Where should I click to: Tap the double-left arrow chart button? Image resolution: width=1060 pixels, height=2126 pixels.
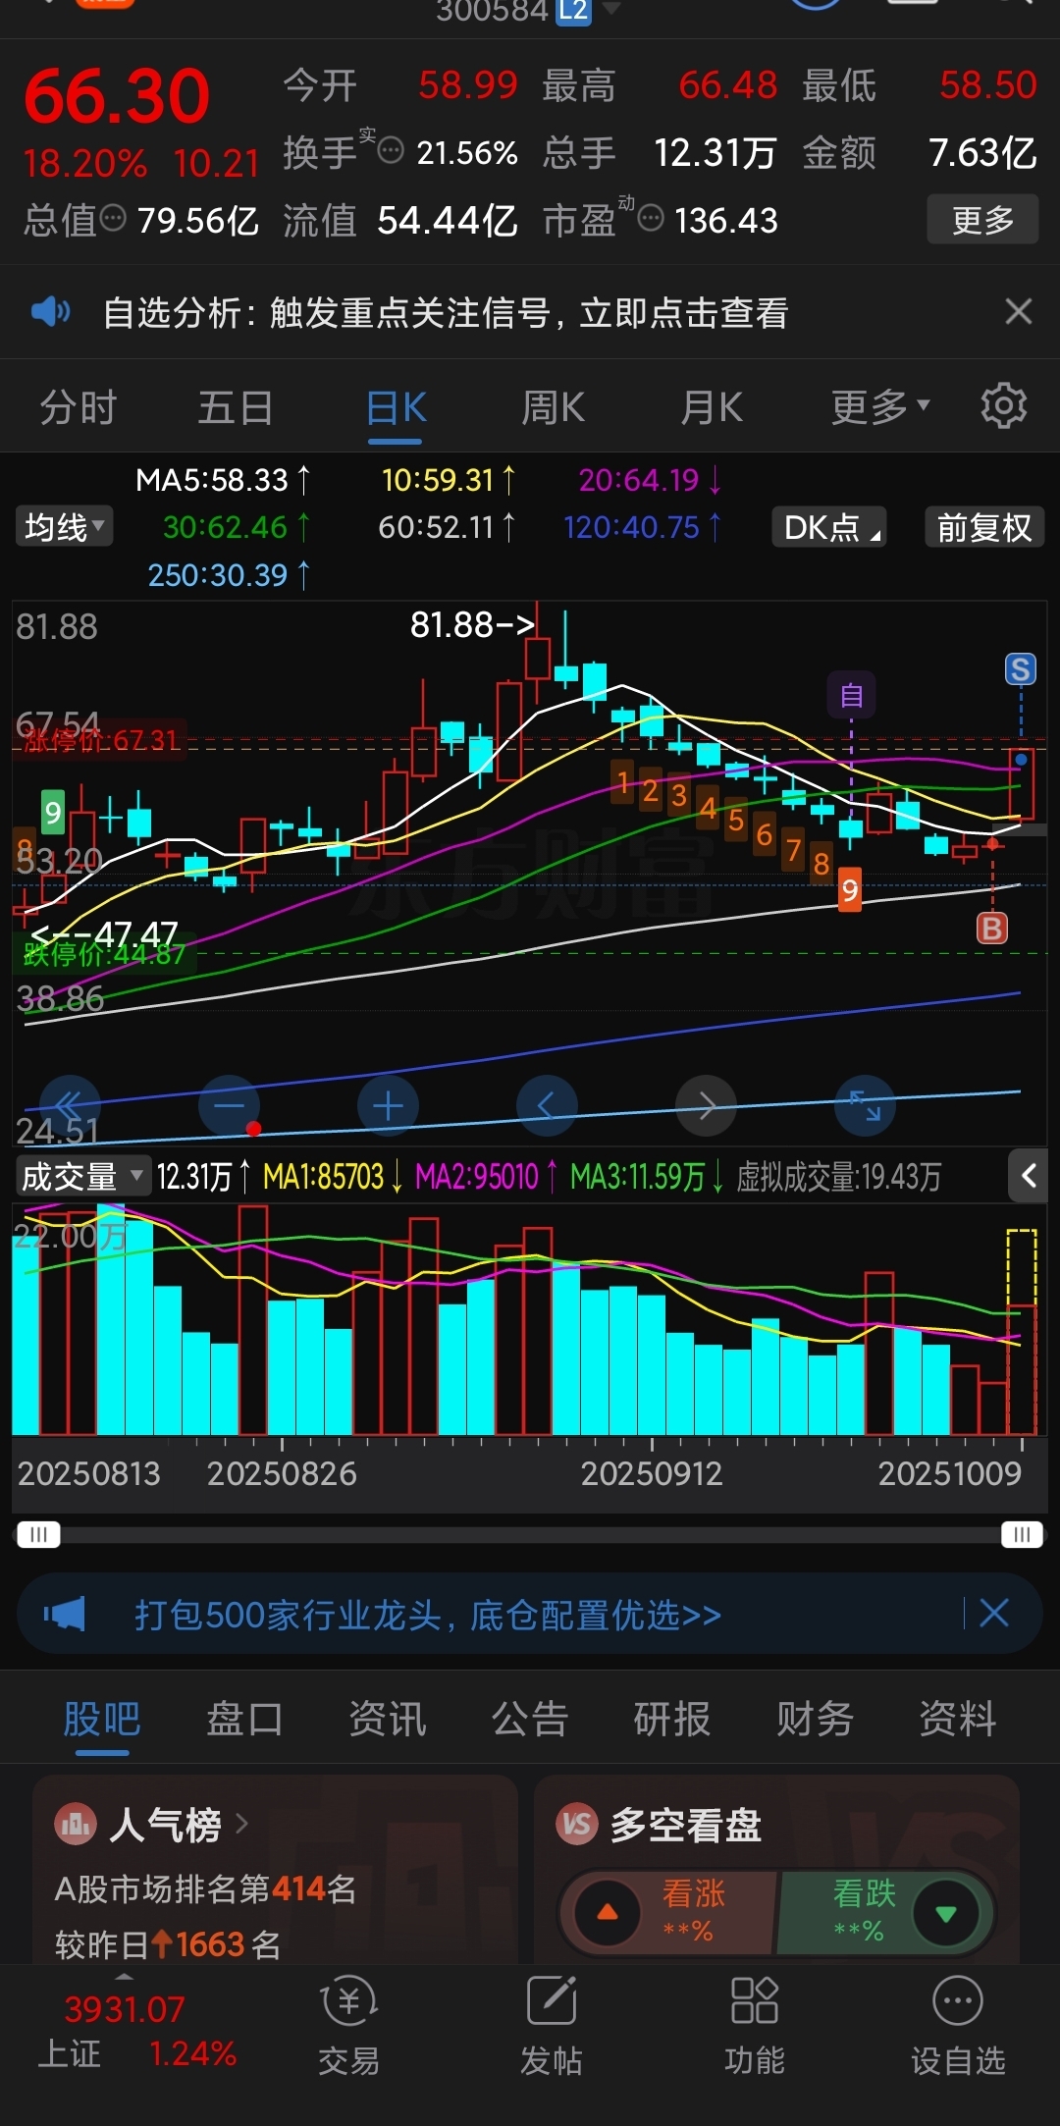(70, 1106)
